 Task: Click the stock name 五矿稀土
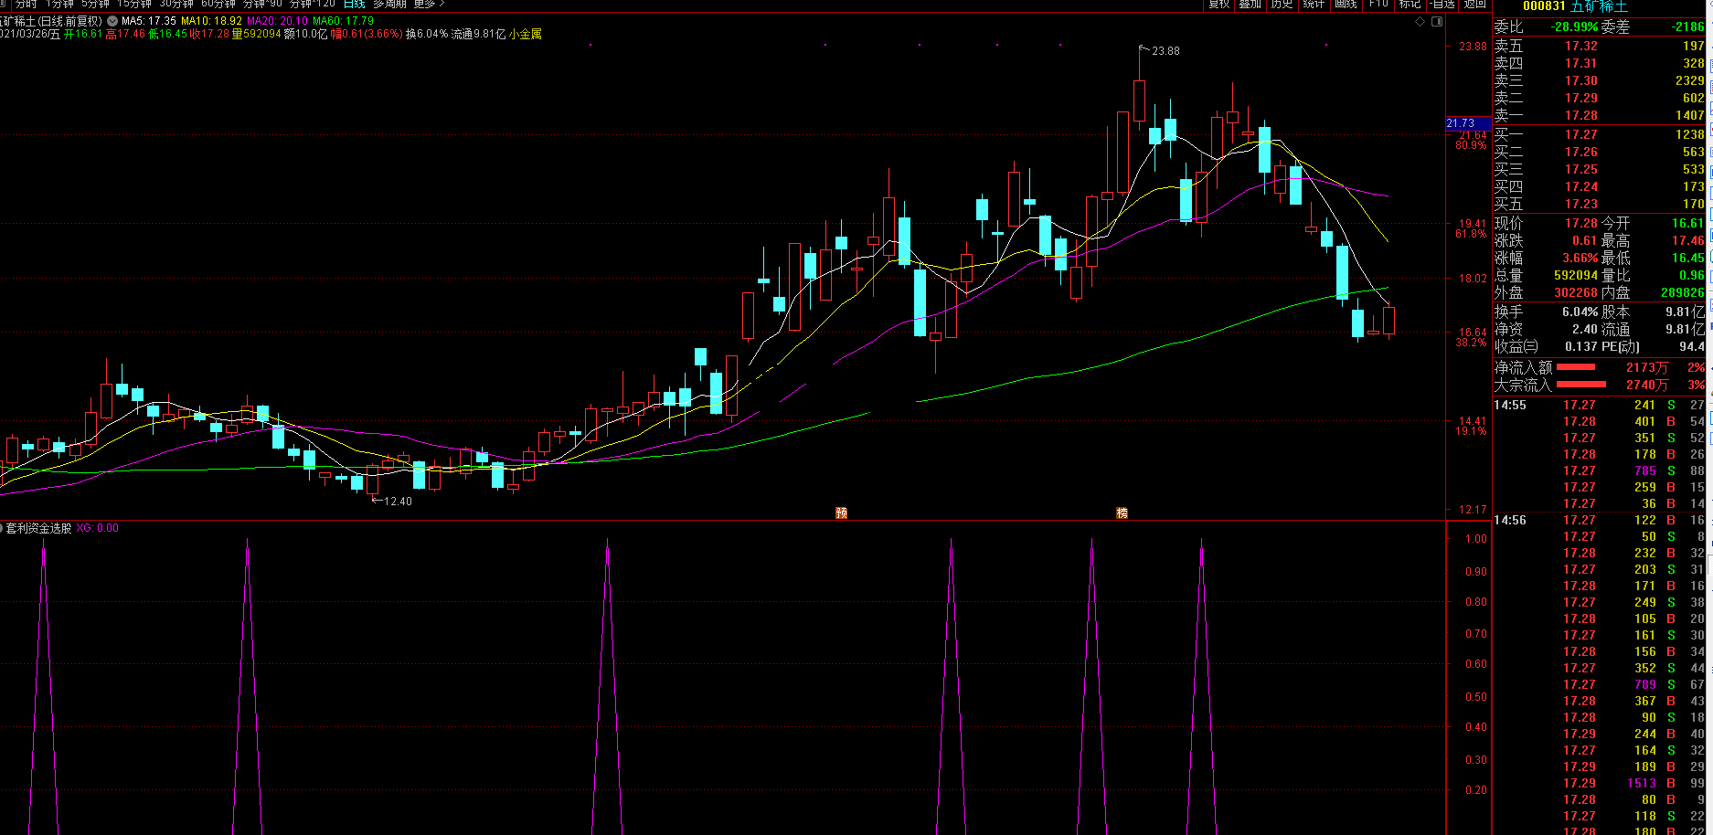tap(1600, 5)
